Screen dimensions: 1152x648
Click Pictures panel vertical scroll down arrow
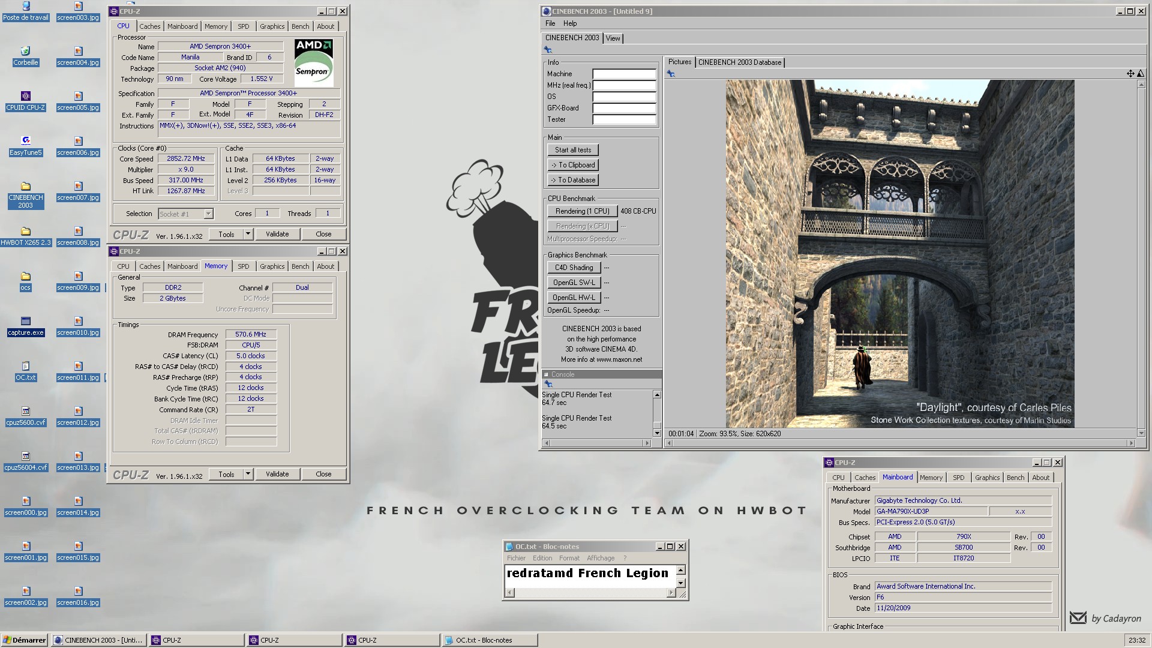coord(1141,433)
